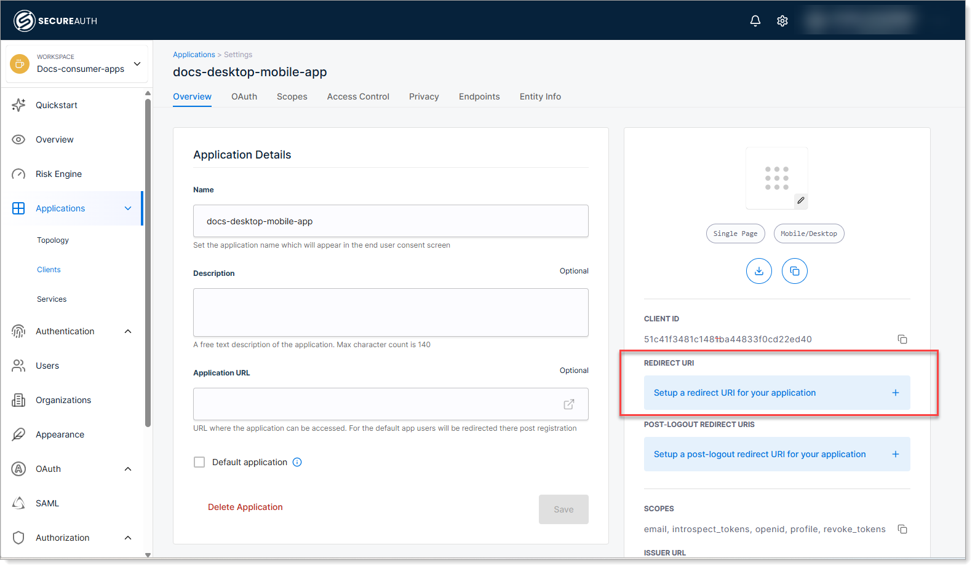Check the Default application checkbox
975x569 pixels.
(x=199, y=462)
